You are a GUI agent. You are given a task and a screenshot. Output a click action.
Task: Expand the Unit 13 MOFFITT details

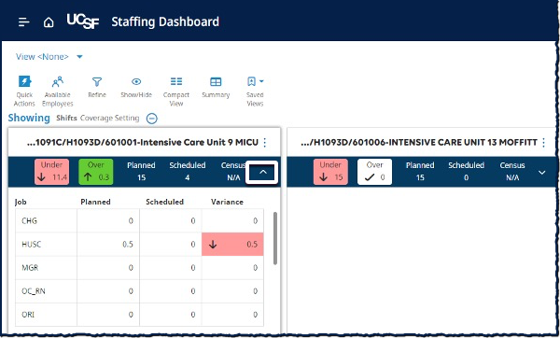point(541,173)
